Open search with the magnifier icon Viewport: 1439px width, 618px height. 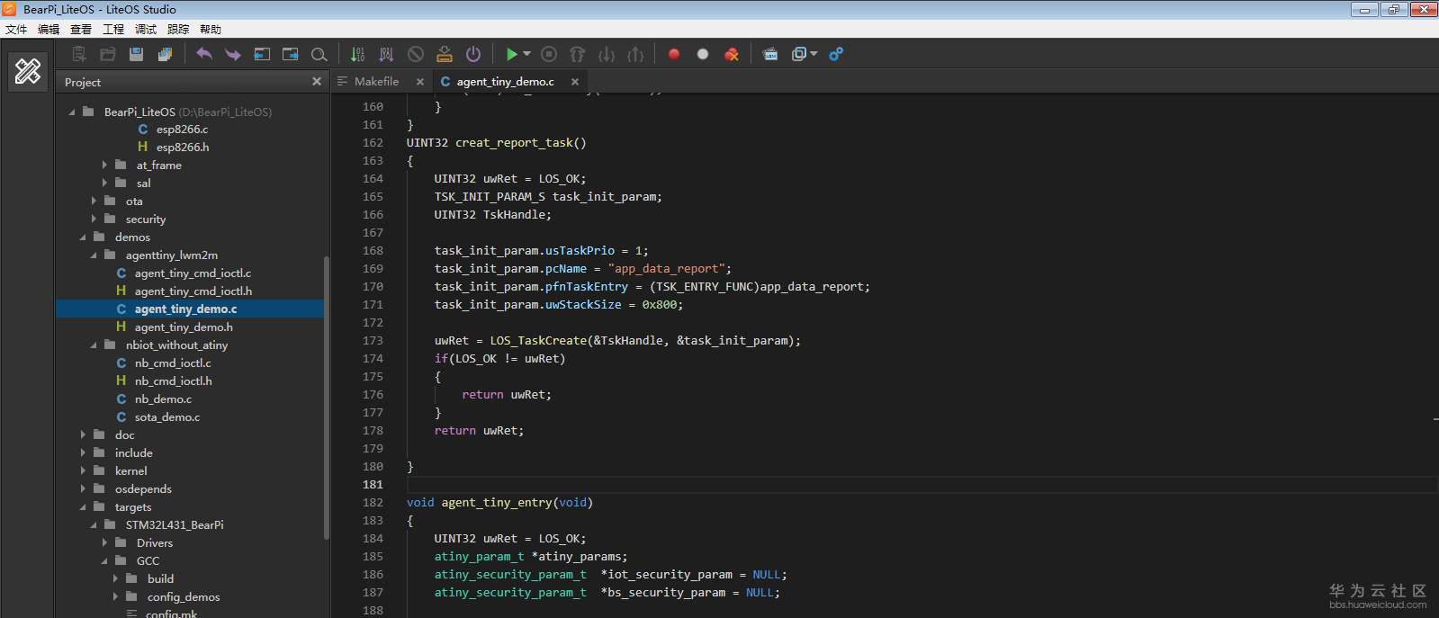319,54
